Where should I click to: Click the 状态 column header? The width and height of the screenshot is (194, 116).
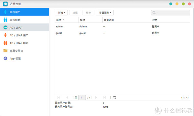tap(170, 20)
